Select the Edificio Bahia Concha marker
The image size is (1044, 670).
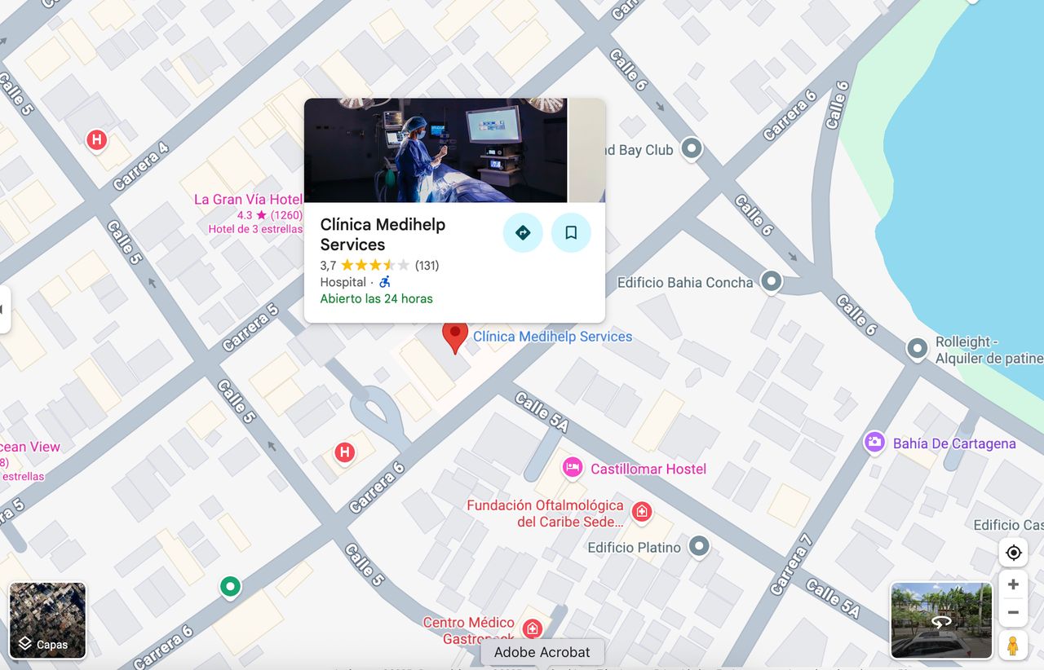(771, 282)
